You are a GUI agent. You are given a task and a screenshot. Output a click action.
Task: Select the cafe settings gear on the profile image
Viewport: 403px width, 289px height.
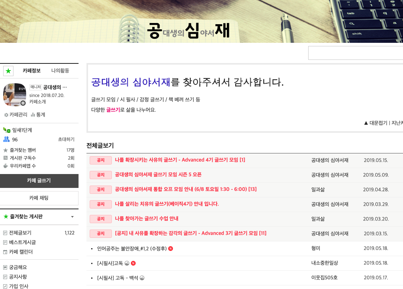pos(22,102)
